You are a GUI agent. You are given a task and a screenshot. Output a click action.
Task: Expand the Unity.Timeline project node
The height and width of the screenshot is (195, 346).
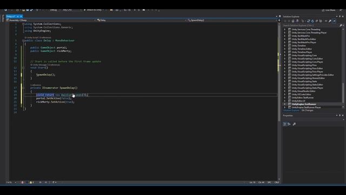pyautogui.click(x=285, y=45)
